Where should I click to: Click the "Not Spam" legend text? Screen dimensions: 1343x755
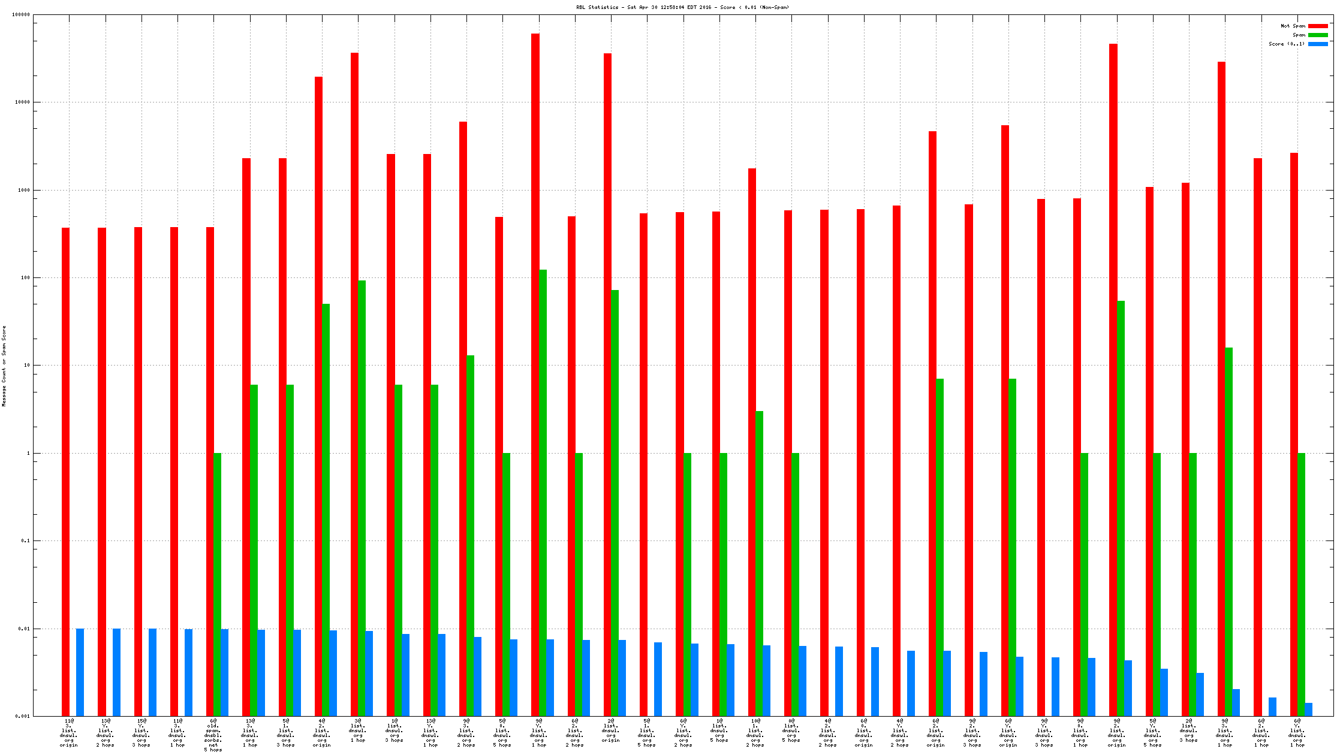(1293, 26)
